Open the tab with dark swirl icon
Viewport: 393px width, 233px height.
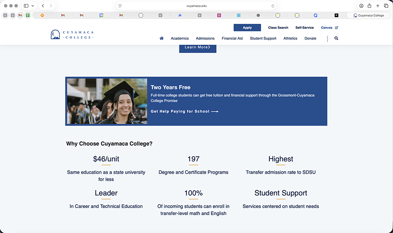click(x=258, y=15)
